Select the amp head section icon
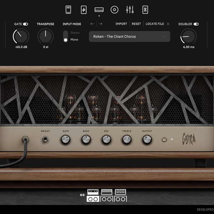The height and width of the screenshot is (214, 214). coord(99,10)
